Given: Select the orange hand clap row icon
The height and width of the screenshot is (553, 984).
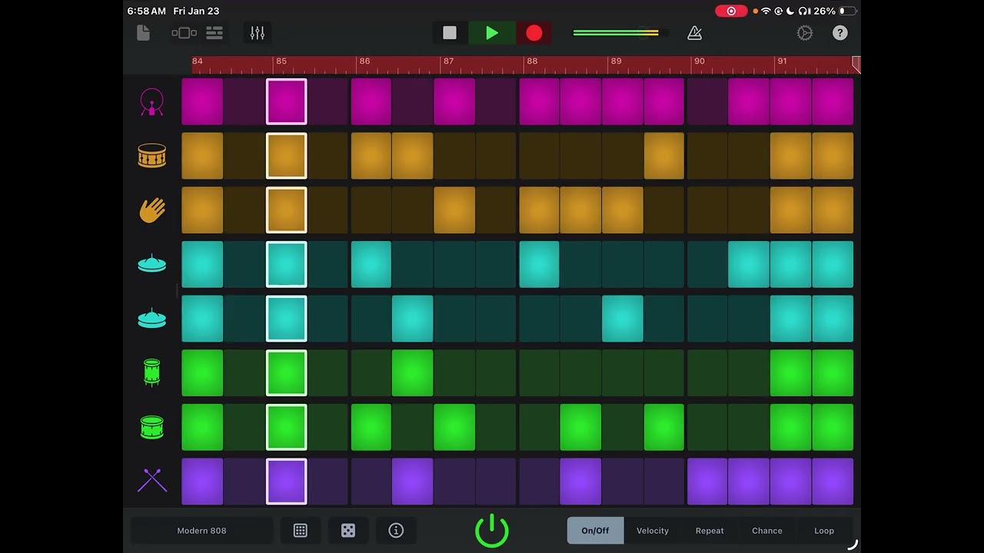Looking at the screenshot, I should [x=152, y=210].
